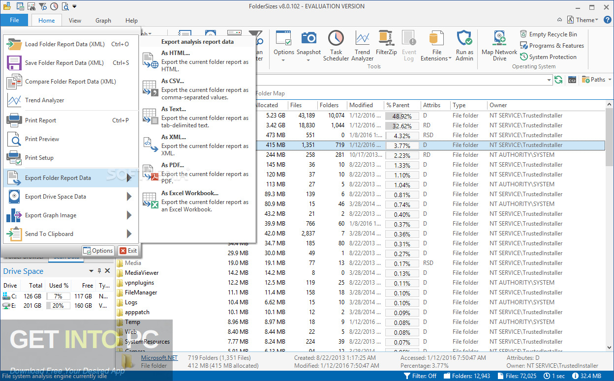Click Filter: Off in status bar

point(420,376)
